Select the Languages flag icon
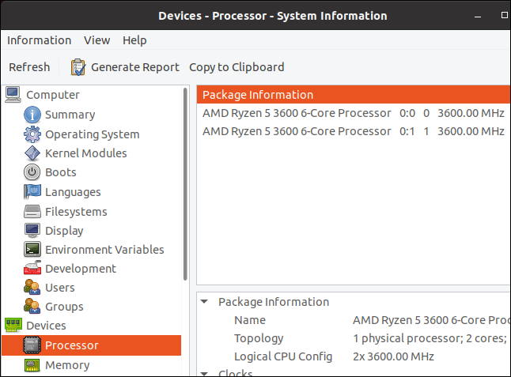This screenshot has height=377, width=511. click(x=32, y=192)
